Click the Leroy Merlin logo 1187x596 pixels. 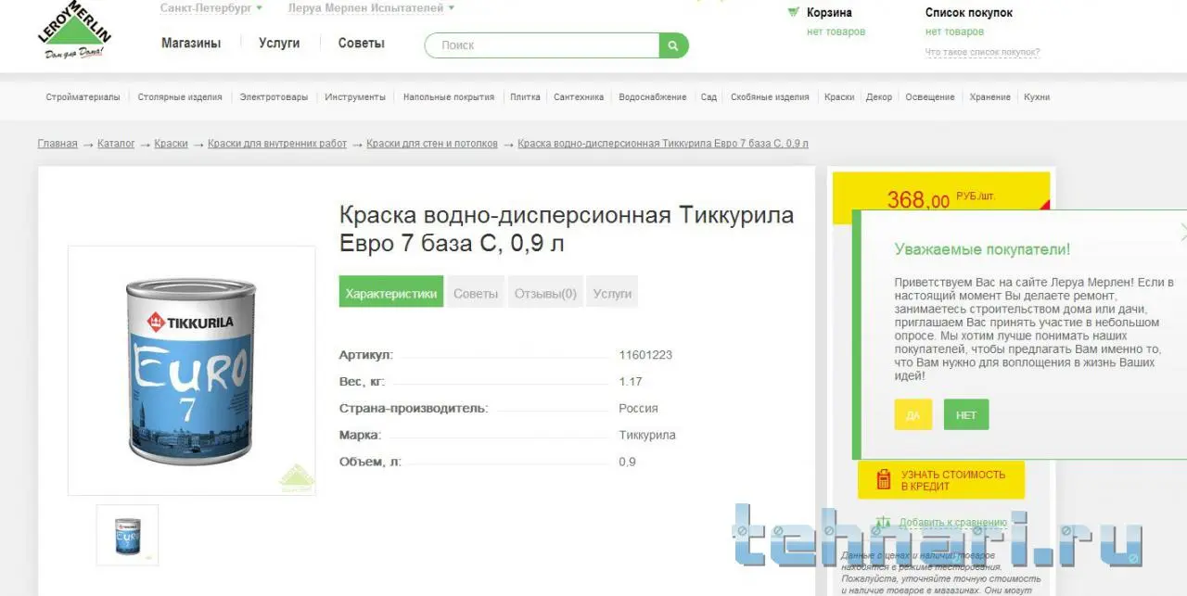point(74,30)
